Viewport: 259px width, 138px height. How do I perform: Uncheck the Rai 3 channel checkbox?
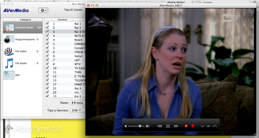(47, 31)
